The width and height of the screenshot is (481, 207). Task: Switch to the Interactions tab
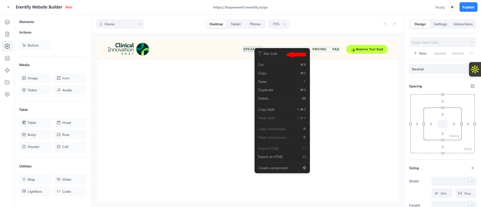463,24
